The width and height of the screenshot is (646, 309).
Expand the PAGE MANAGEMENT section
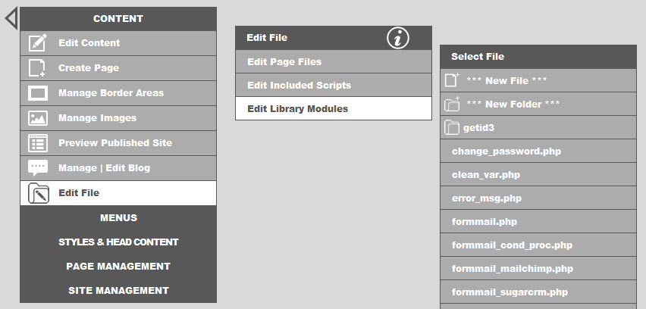pyautogui.click(x=118, y=266)
